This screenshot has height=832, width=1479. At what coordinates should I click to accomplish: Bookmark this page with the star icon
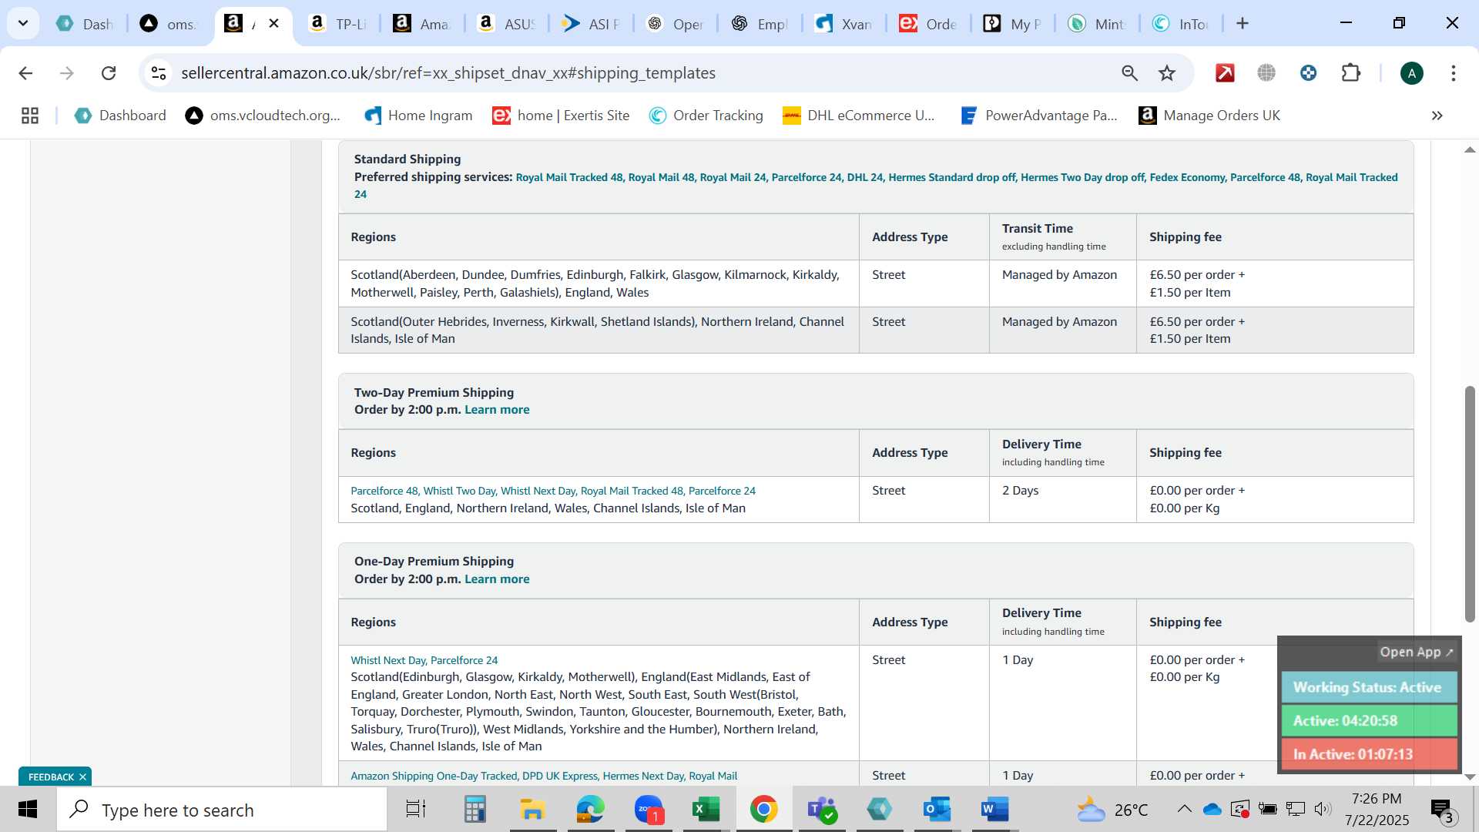tap(1167, 73)
